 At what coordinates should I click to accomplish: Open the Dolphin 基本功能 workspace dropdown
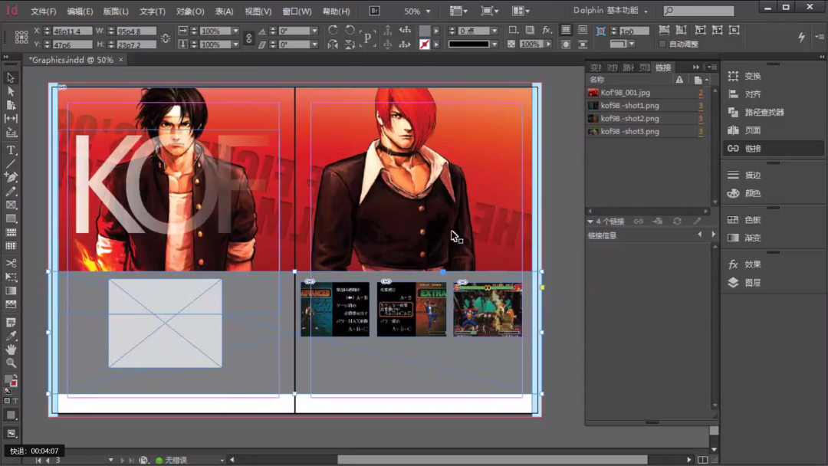point(610,11)
